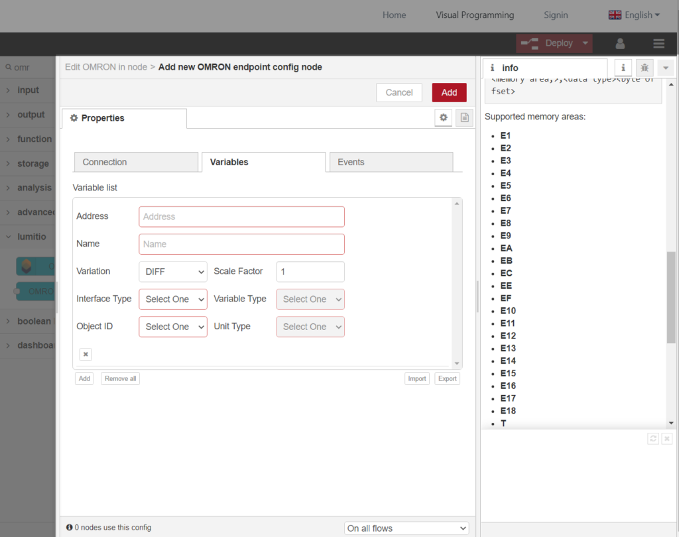Focus the Address input field

[241, 216]
